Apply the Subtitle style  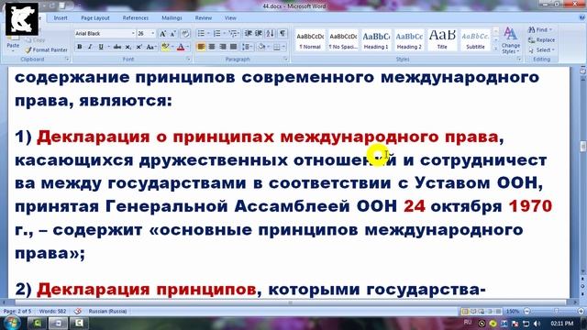coord(475,40)
